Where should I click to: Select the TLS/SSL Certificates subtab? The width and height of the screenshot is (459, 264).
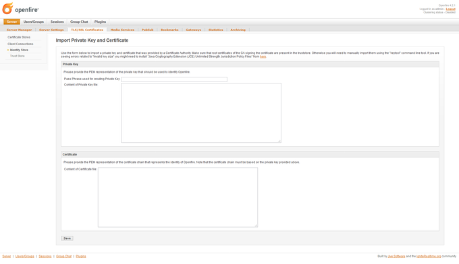(87, 30)
